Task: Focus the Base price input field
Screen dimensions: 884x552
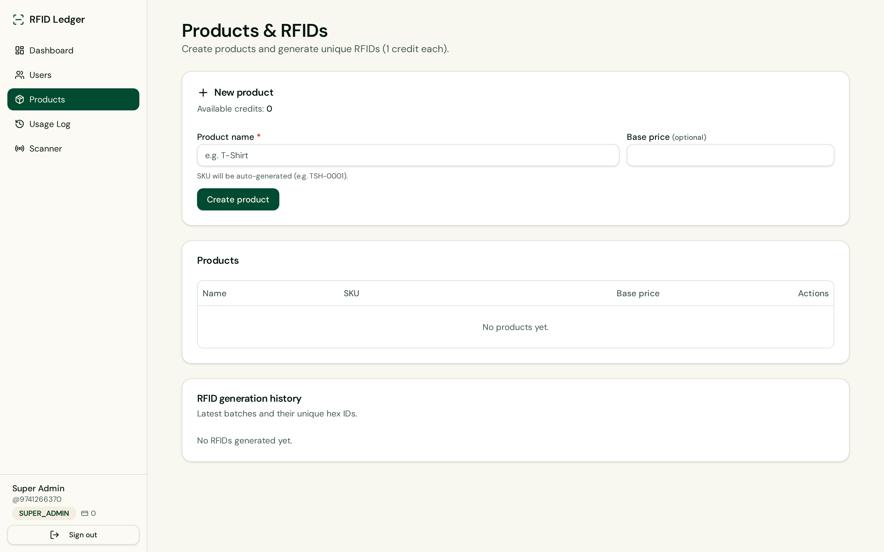Action: tap(730, 155)
